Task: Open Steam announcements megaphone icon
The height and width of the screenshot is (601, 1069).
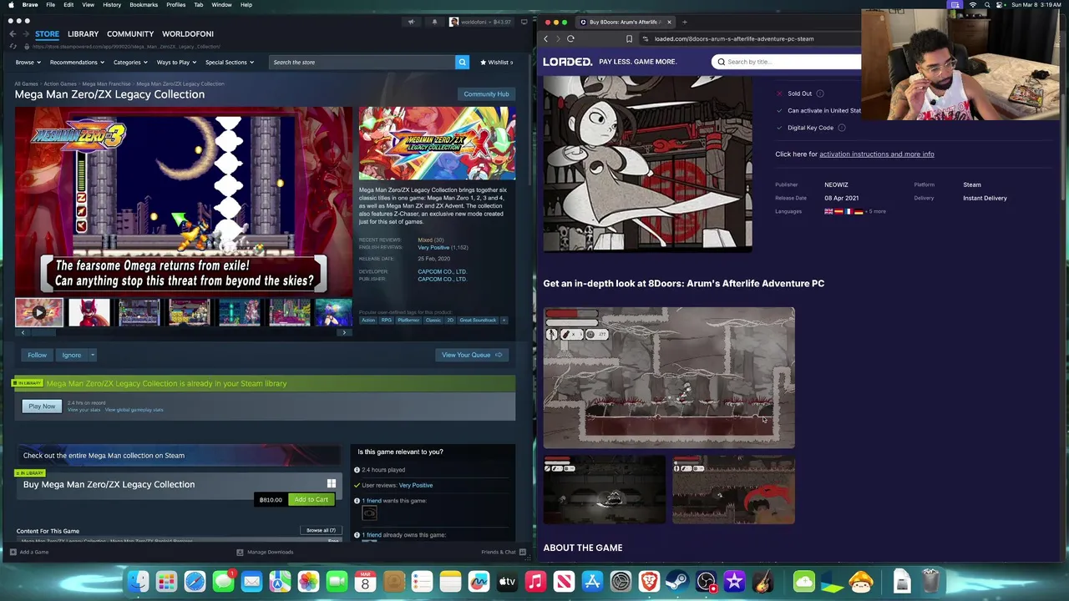Action: coord(411,22)
